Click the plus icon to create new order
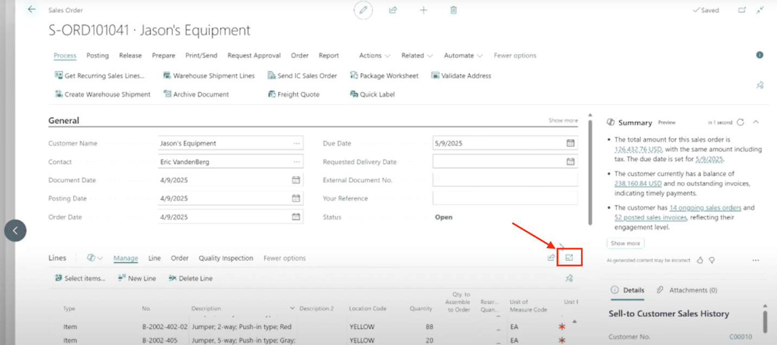This screenshot has width=777, height=345. (424, 10)
